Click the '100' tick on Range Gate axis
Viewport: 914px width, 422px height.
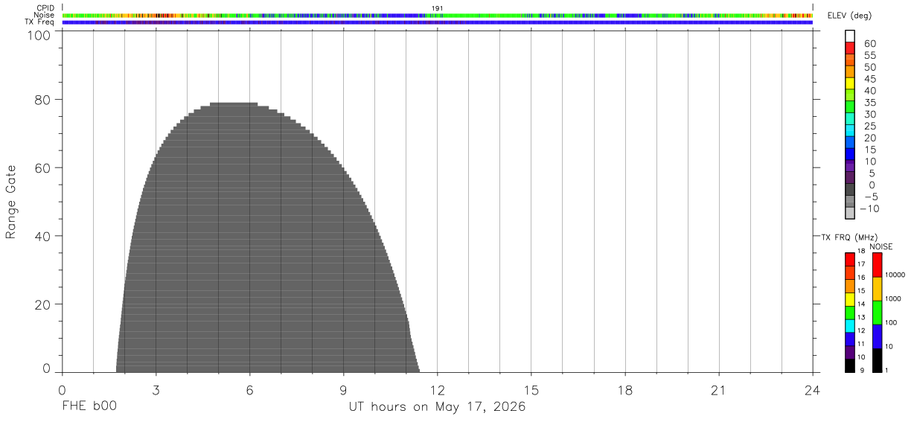(38, 35)
